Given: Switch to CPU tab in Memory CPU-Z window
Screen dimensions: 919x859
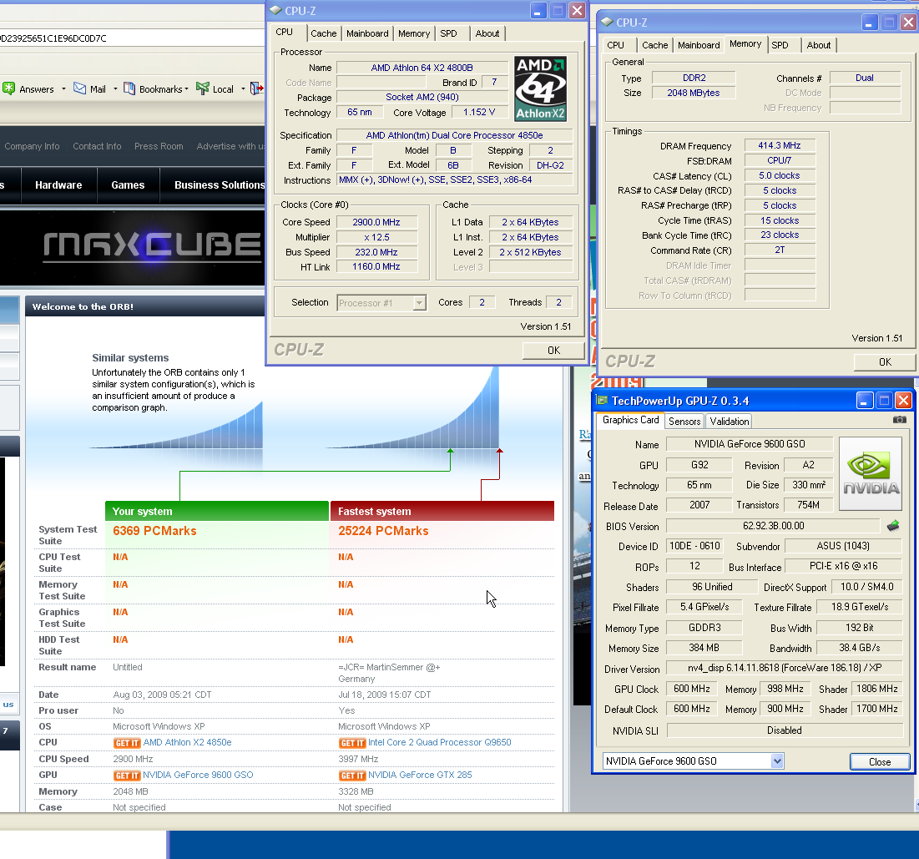Looking at the screenshot, I should click(615, 45).
